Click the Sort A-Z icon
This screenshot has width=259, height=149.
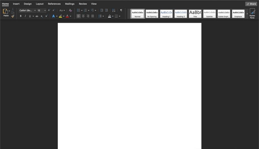point(114,10)
